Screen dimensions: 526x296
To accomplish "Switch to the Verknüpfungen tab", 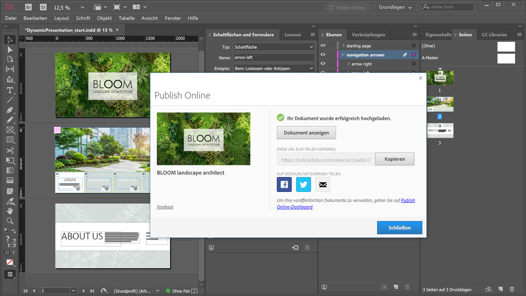I will coord(368,35).
